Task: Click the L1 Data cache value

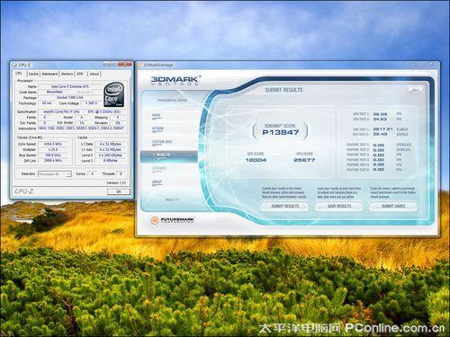Action: point(111,144)
